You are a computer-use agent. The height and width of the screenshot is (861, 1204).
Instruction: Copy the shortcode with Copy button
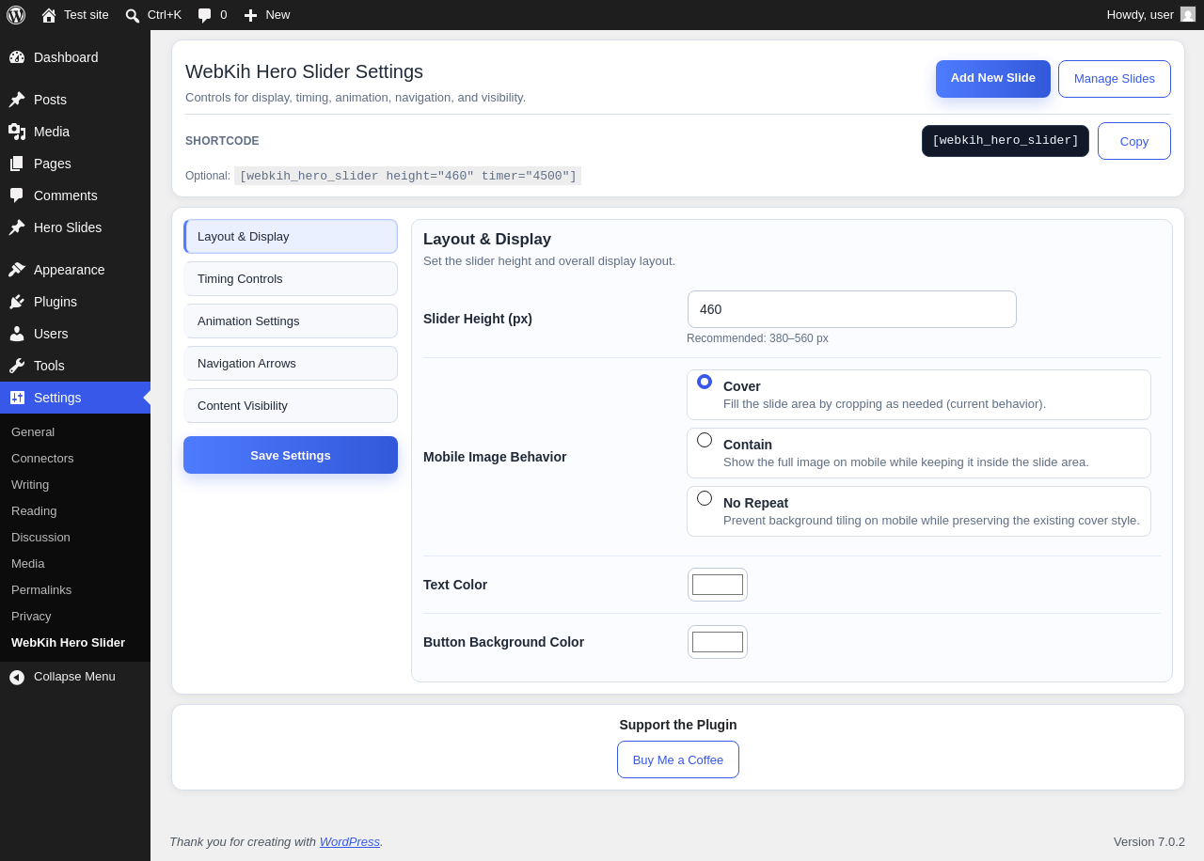tap(1134, 141)
